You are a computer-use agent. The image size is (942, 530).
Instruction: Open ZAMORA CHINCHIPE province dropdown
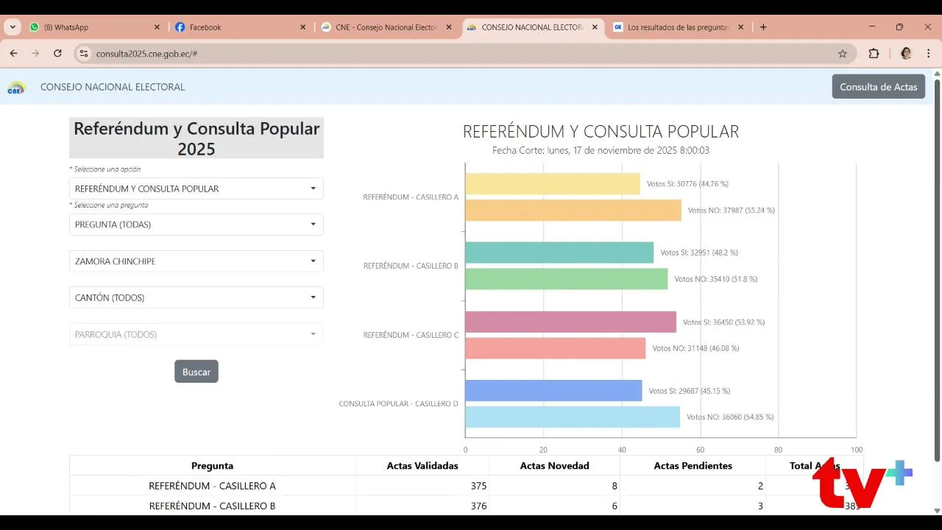point(196,261)
